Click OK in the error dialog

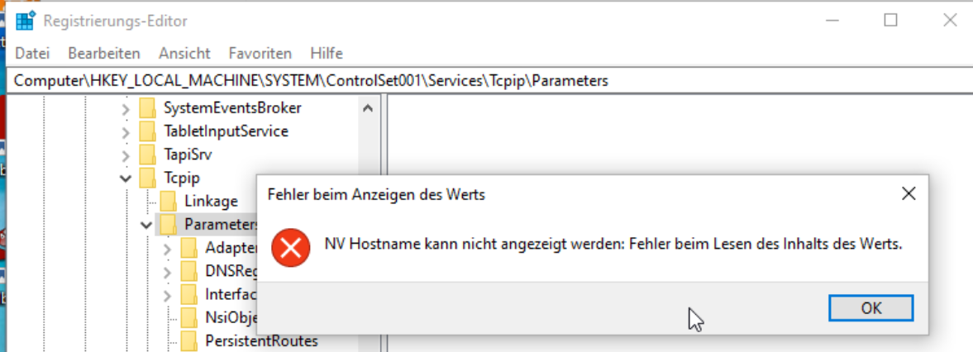point(871,308)
